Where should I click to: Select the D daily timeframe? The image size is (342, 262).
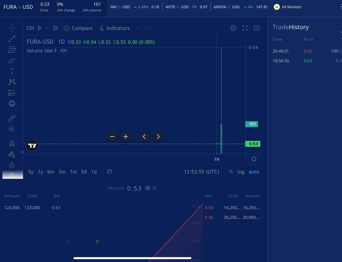39,28
